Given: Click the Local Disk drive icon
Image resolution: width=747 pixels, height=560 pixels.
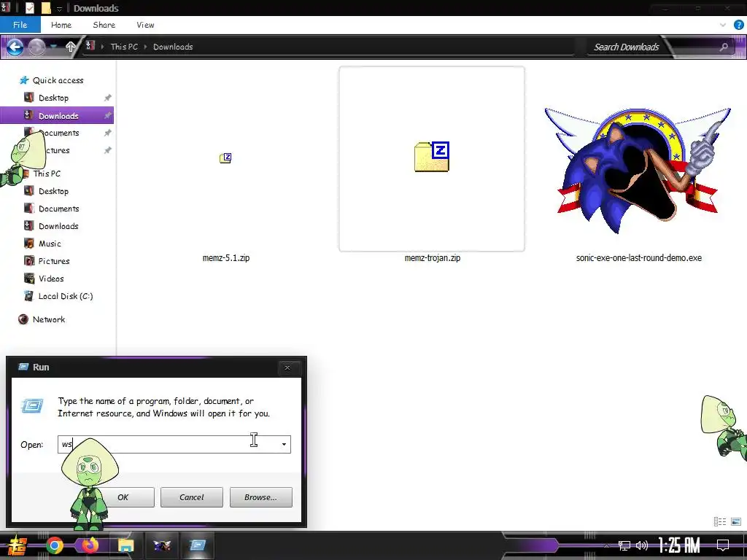Looking at the screenshot, I should pyautogui.click(x=29, y=296).
